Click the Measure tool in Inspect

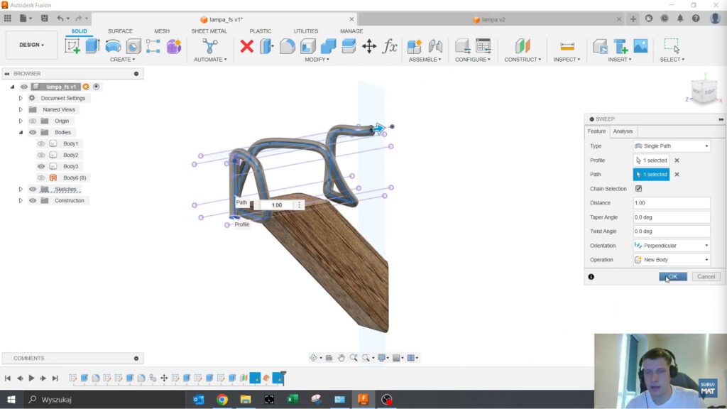pyautogui.click(x=567, y=46)
